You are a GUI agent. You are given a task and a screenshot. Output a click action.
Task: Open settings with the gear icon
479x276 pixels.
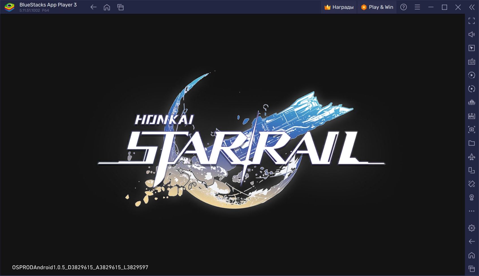click(472, 228)
